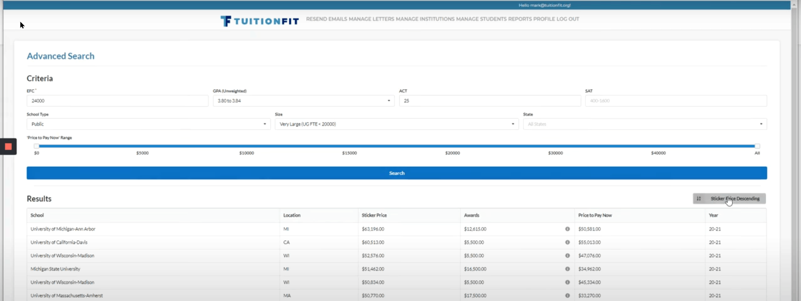Click awards value $17,500.00
The image size is (801, 301).
(x=475, y=296)
